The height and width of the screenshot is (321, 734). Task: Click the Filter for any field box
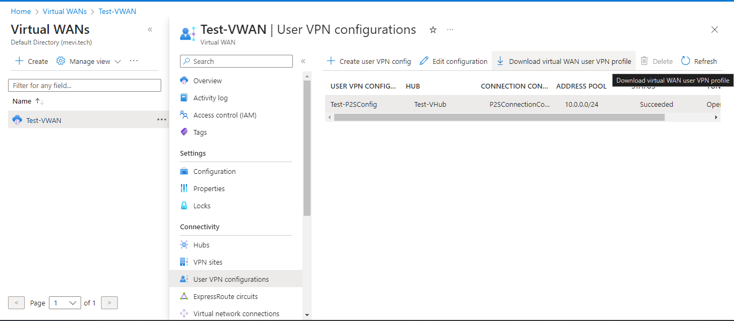point(84,85)
